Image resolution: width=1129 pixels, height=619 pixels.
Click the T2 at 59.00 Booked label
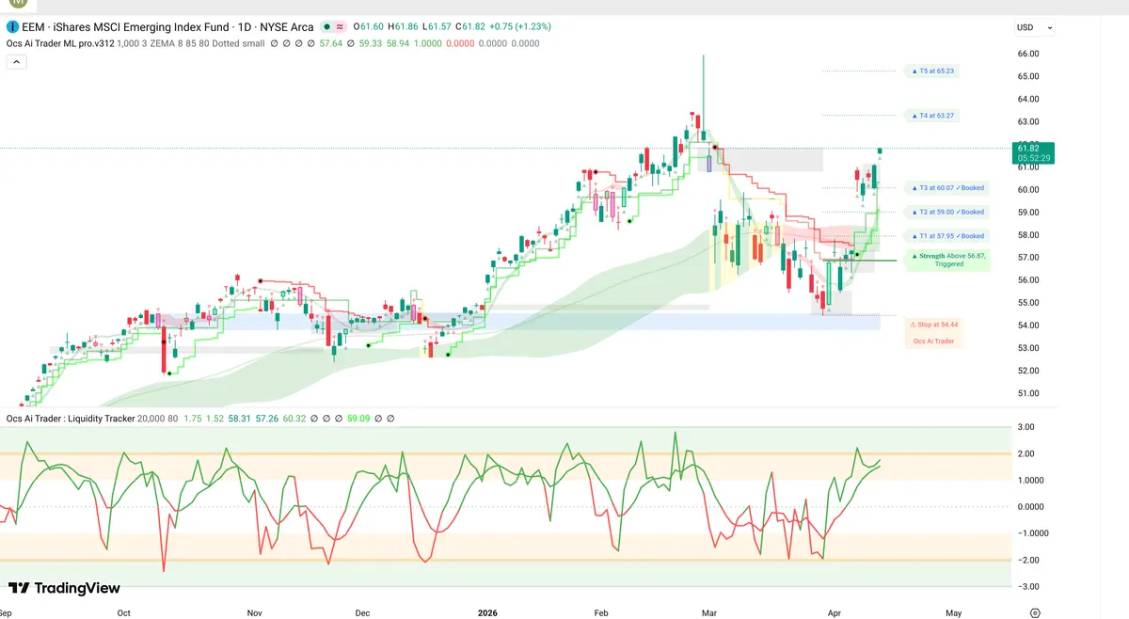946,212
